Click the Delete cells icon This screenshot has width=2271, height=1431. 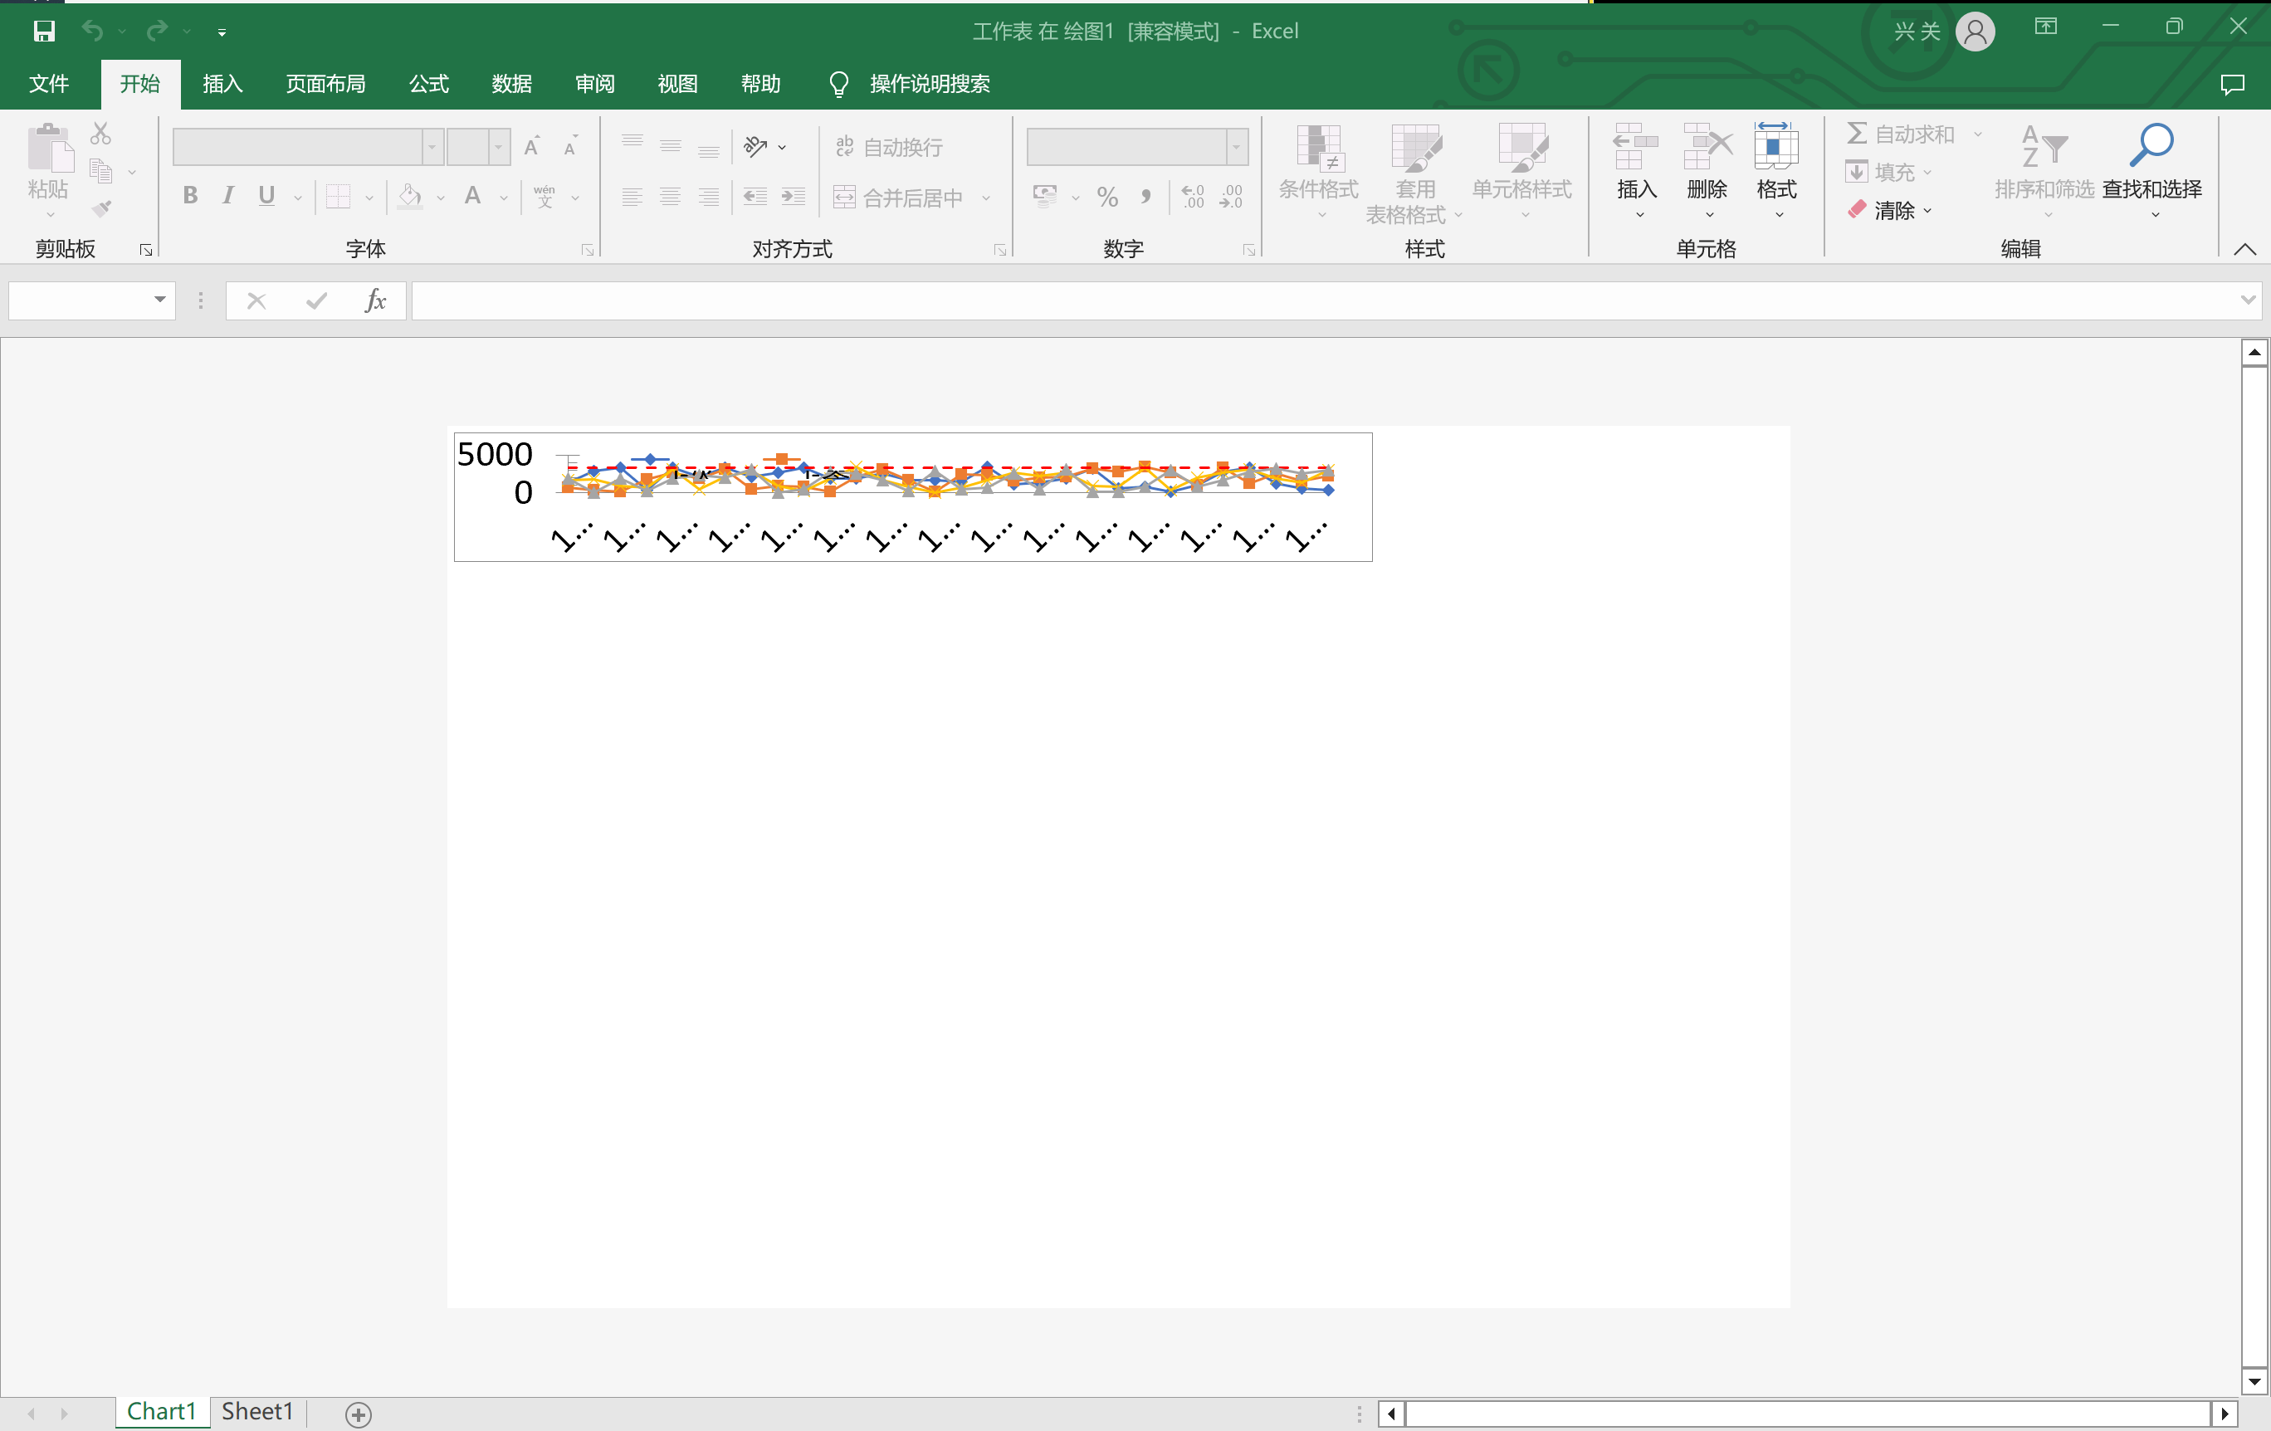tap(1706, 148)
